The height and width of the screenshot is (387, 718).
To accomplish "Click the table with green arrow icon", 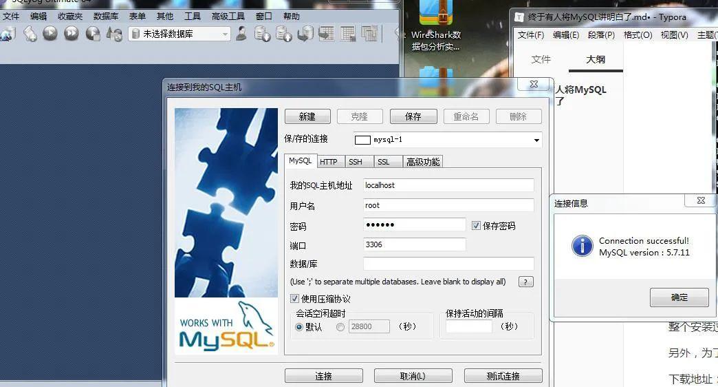I will tap(327, 34).
